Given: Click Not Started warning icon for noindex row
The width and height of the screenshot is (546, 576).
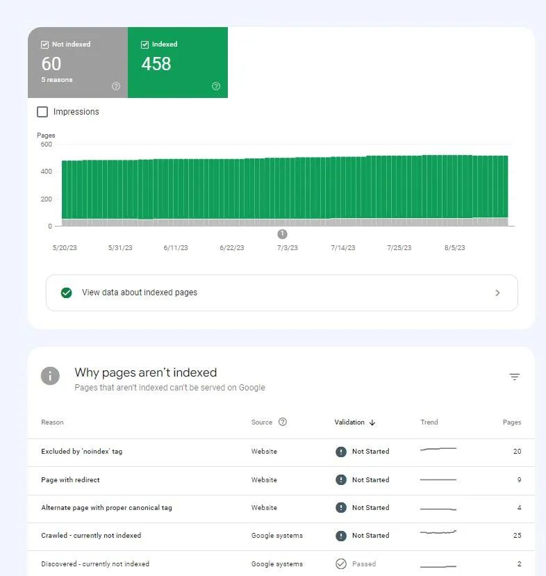Looking at the screenshot, I should tap(340, 452).
